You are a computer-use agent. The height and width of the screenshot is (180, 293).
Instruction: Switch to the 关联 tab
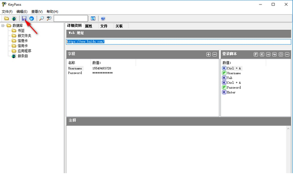(119, 26)
